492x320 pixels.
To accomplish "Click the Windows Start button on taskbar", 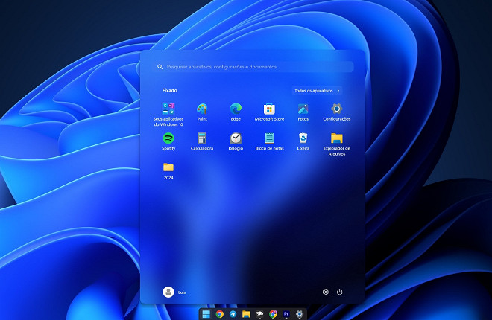I will coord(206,314).
